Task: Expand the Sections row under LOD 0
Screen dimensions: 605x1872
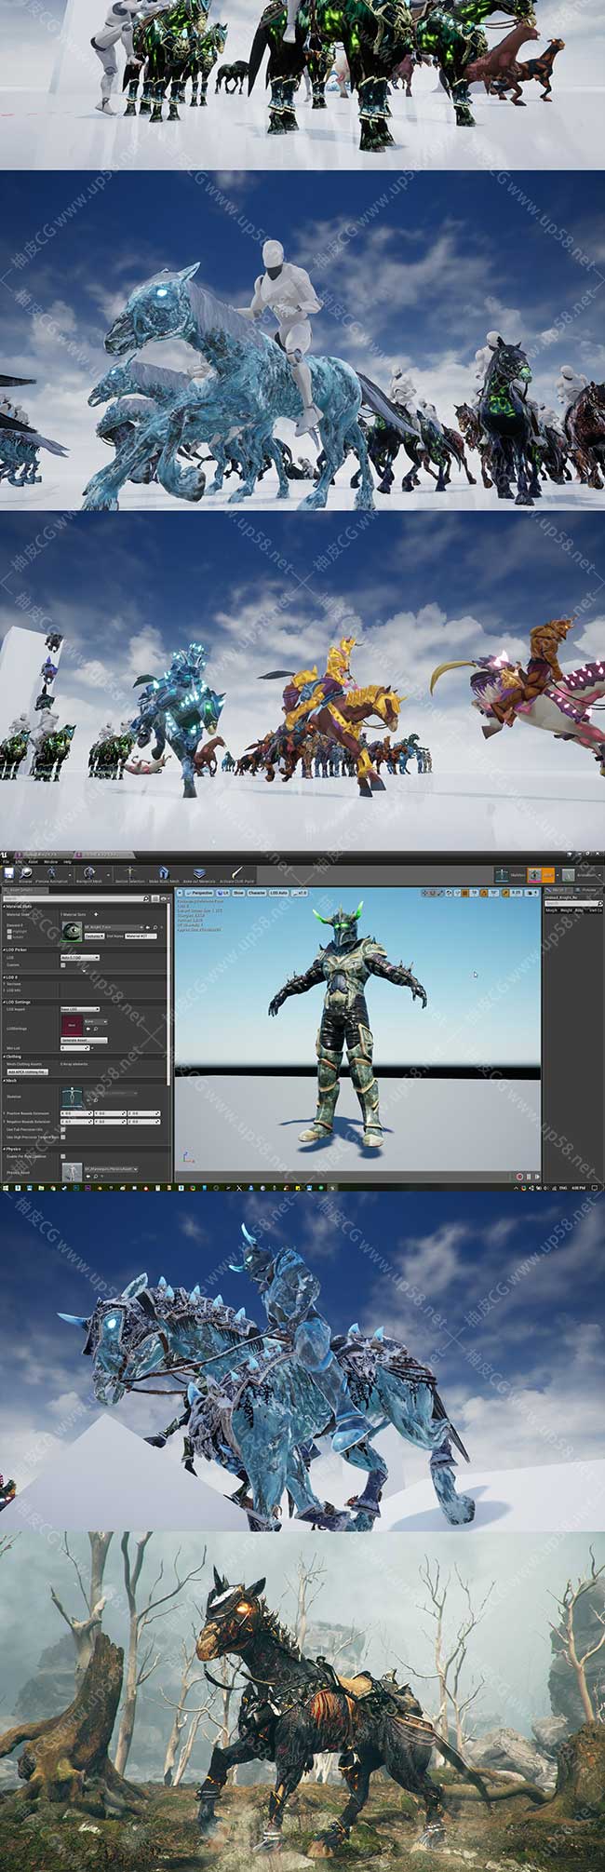Action: click(x=5, y=984)
